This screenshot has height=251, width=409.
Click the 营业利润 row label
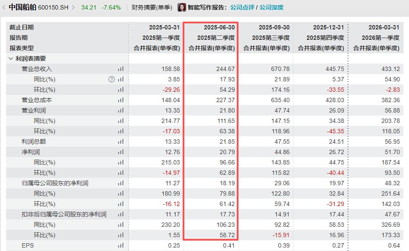click(x=34, y=110)
